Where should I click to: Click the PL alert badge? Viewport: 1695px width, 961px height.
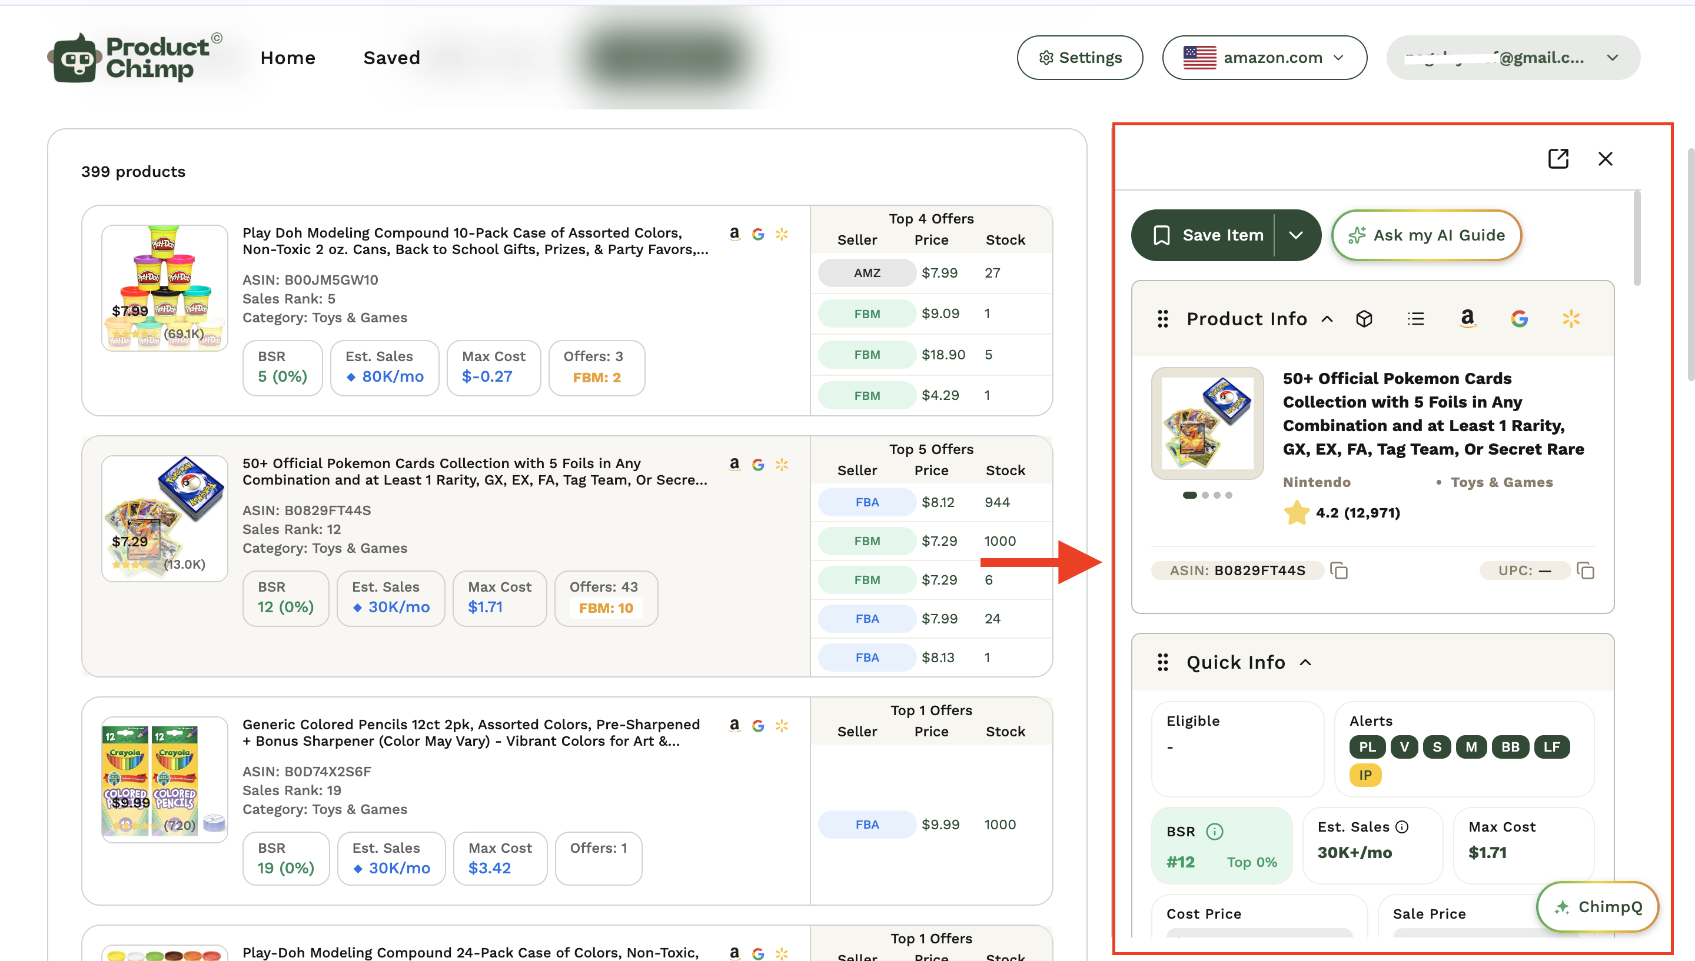click(x=1368, y=747)
